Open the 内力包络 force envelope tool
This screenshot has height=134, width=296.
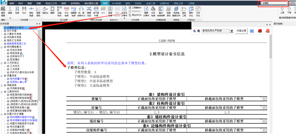point(66,11)
